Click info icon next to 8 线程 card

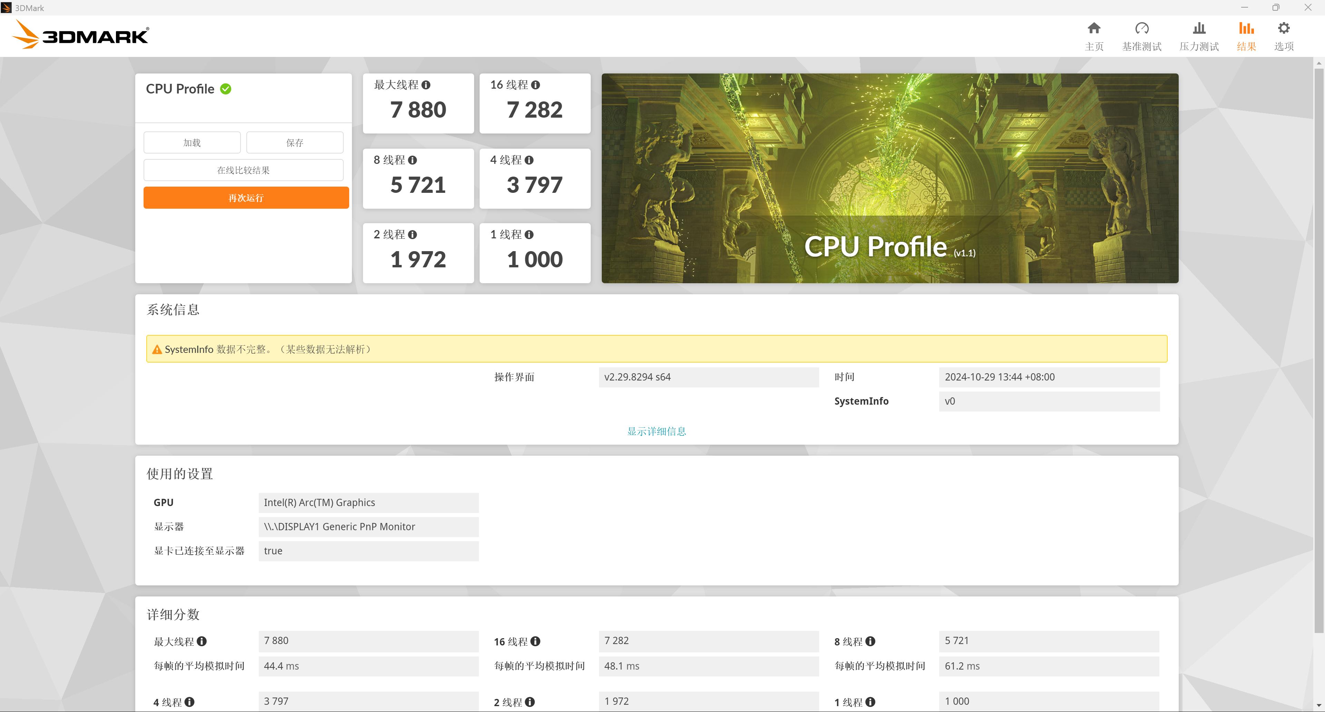click(x=413, y=160)
